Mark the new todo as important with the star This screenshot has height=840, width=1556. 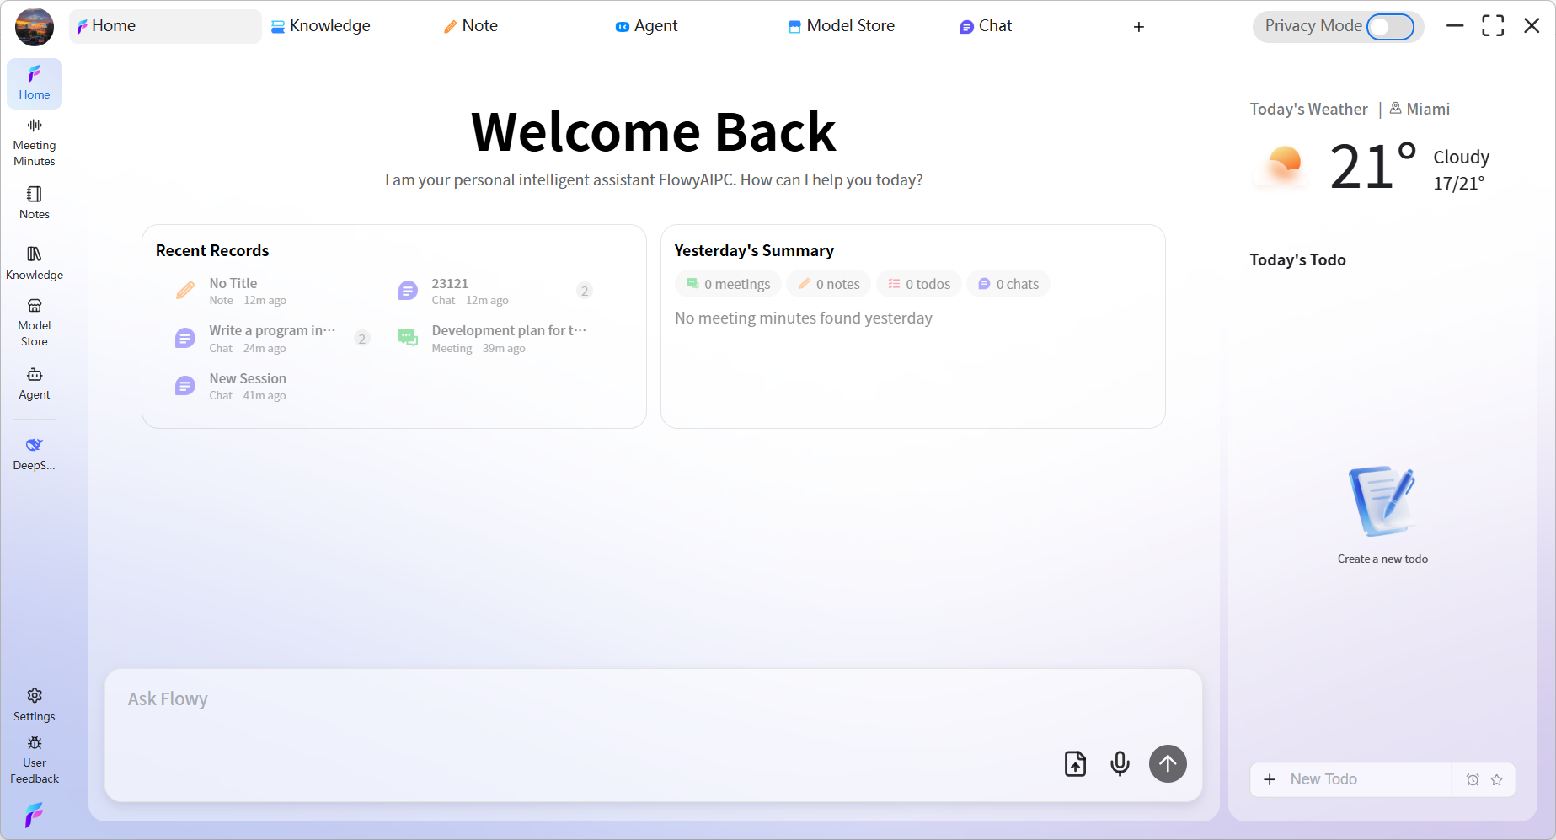(x=1497, y=779)
